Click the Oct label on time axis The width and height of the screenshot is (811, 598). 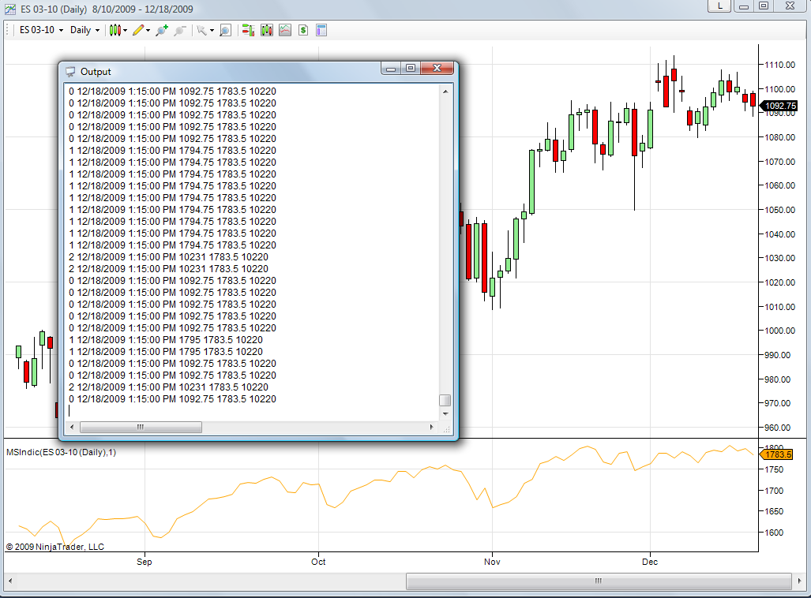(318, 562)
